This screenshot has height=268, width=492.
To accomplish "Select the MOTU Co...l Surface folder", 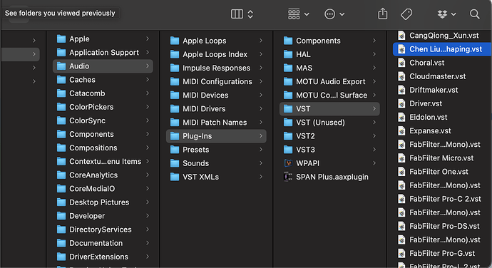I will [329, 95].
